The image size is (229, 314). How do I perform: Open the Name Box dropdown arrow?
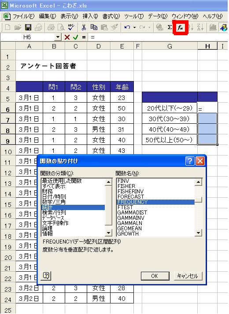58,37
